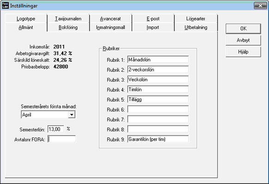269x184 pixels.
Task: Go to the E-post tab
Action: tap(153, 18)
